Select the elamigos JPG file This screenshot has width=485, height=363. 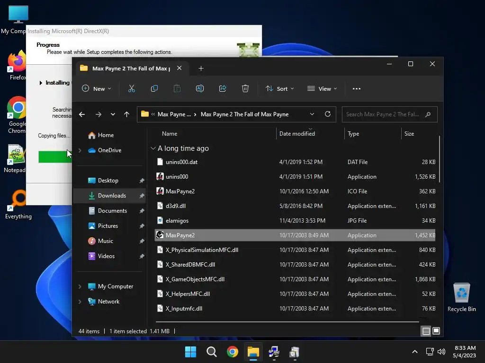coord(295,221)
